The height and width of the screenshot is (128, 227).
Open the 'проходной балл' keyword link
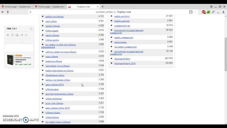[x=122, y=59]
